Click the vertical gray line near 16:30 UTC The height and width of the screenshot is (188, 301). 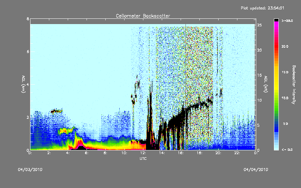coord(185,87)
